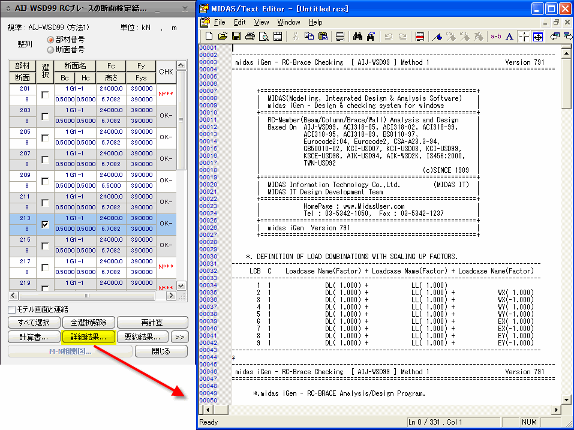Open Find with the binoculars icon
Image resolution: width=574 pixels, height=430 pixels.
[357, 36]
